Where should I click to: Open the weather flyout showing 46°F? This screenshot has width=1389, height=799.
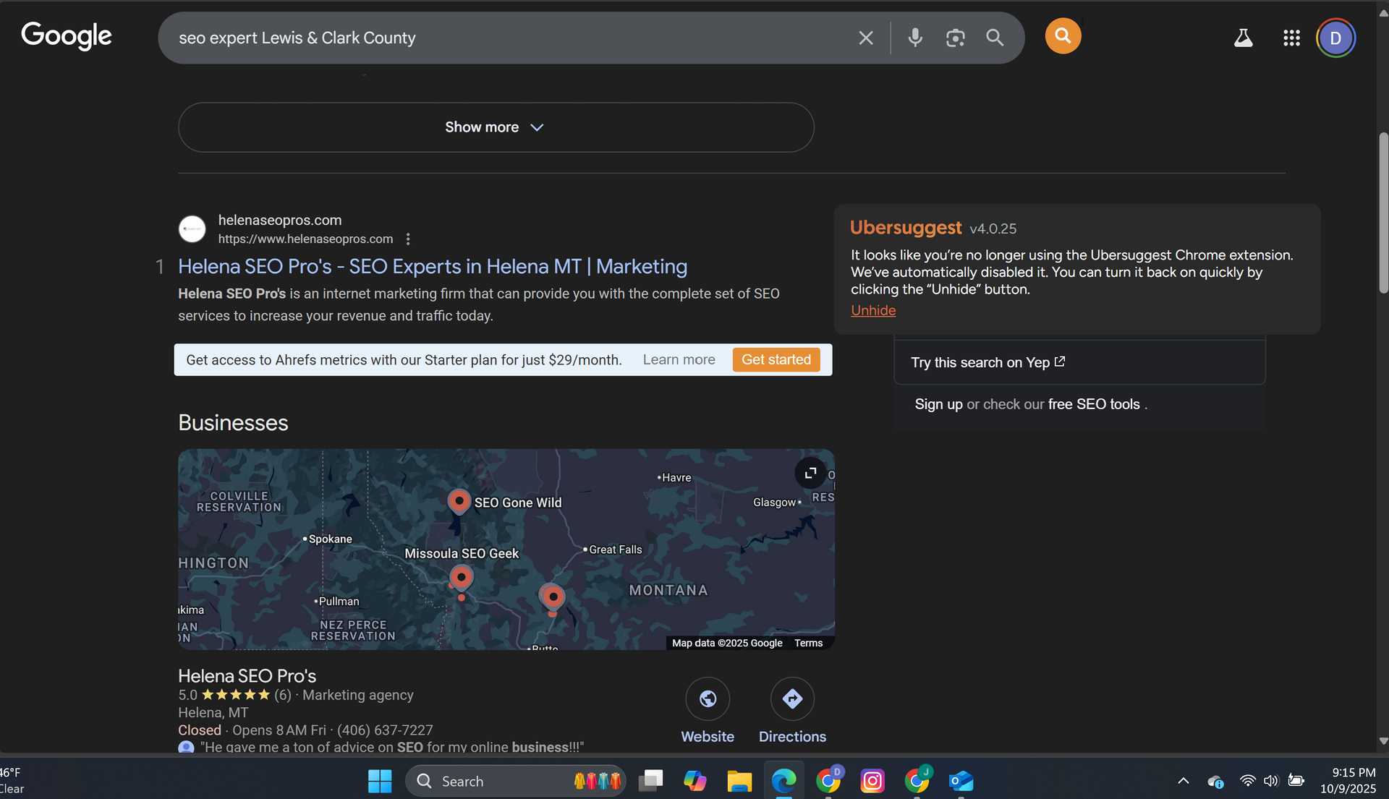coord(13,779)
